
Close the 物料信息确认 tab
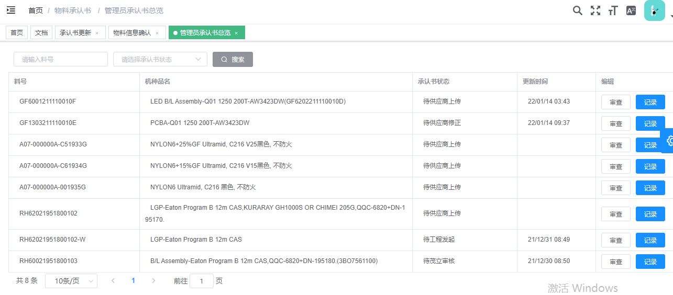[x=157, y=33]
